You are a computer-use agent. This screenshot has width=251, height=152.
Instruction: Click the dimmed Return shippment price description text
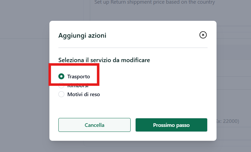pyautogui.click(x=155, y=2)
